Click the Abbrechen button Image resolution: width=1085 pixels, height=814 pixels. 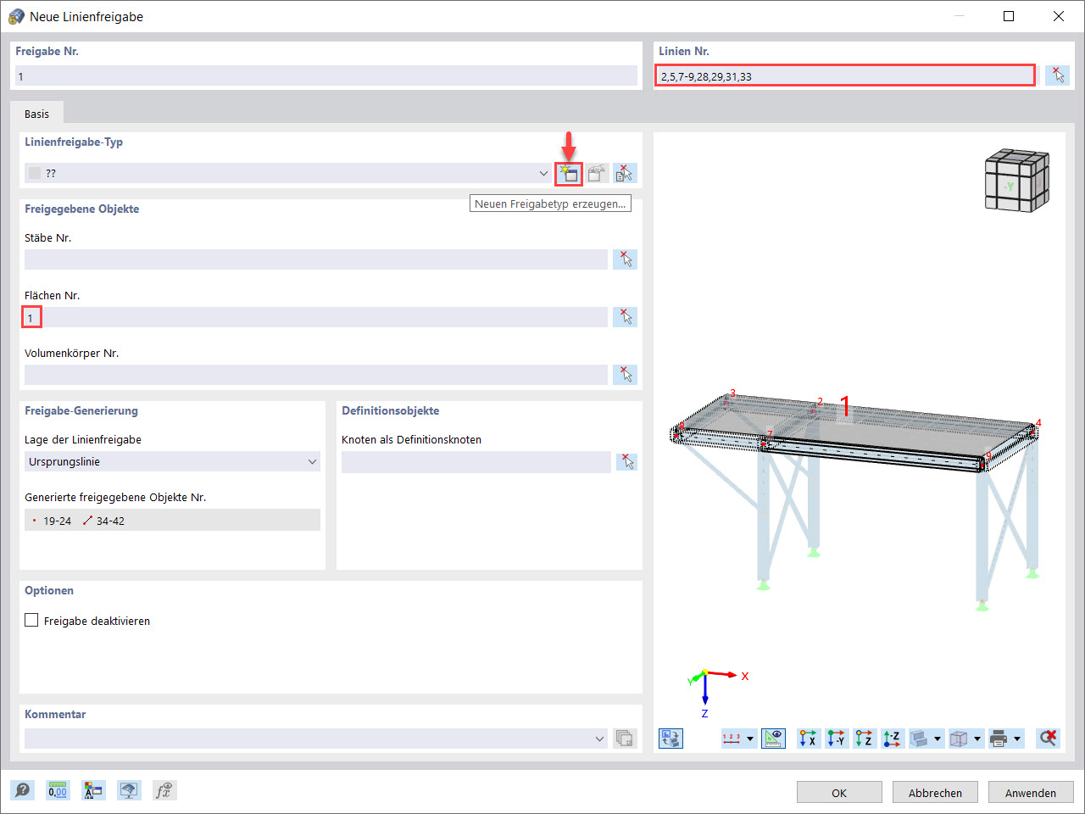pos(935,793)
